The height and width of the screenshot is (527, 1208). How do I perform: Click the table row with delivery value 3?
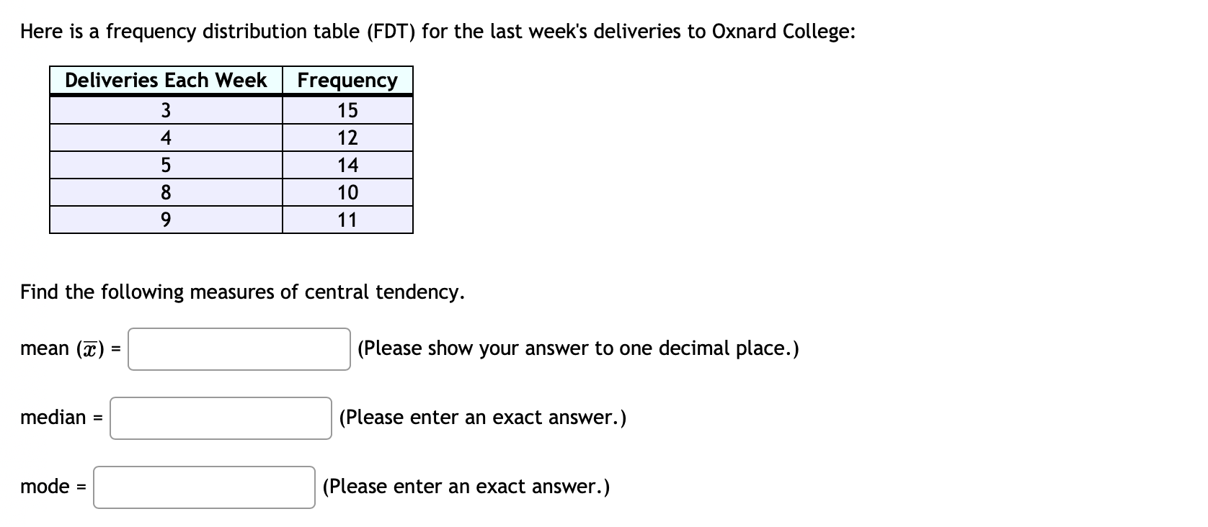coord(165,109)
